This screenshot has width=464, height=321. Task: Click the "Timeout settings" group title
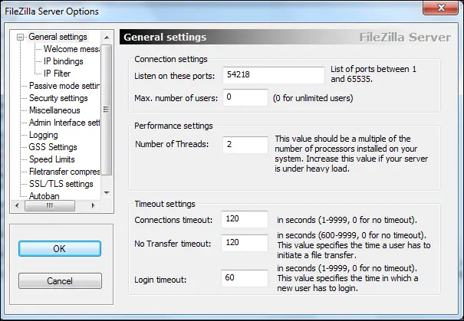tap(165, 204)
